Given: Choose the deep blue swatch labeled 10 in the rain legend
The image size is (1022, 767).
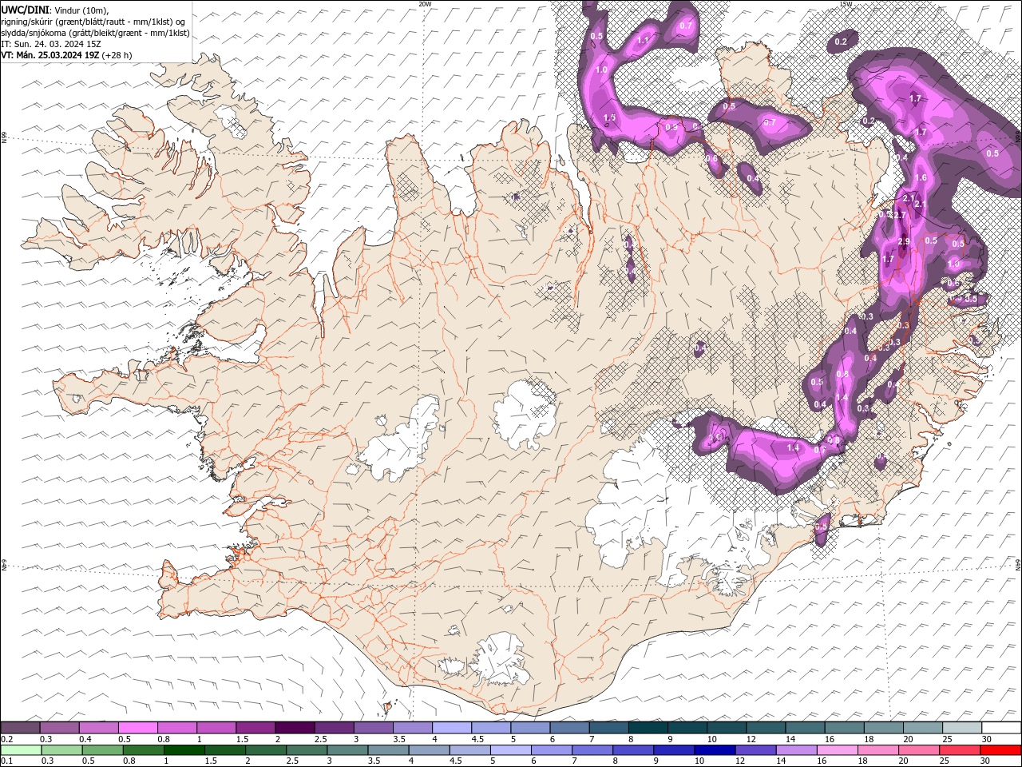Looking at the screenshot, I should 714,750.
